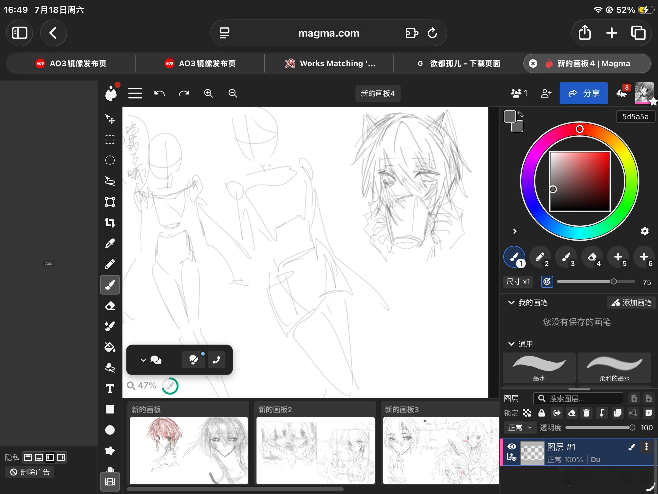Zoom in using the magnifier plus icon
Screen dimensions: 658x494
208,93
